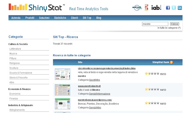Open the Twitter icon
Viewport: 186px width, 113px height.
[x=174, y=8]
